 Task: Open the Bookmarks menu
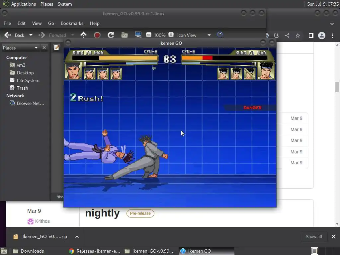(72, 23)
